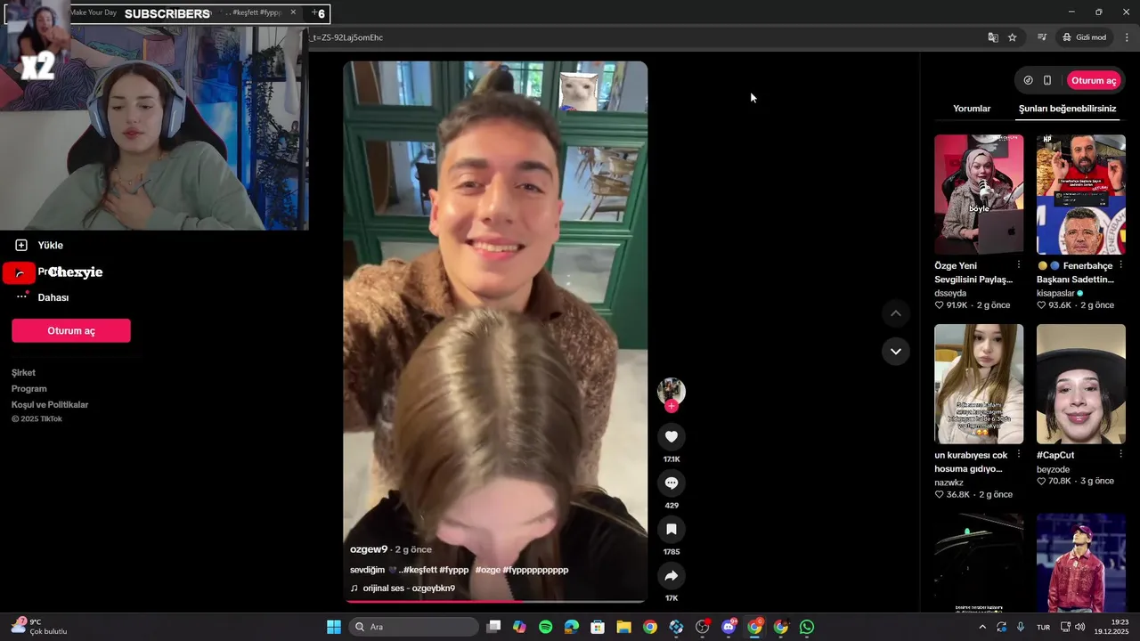Switch to the Yorumlar tab

click(x=972, y=109)
